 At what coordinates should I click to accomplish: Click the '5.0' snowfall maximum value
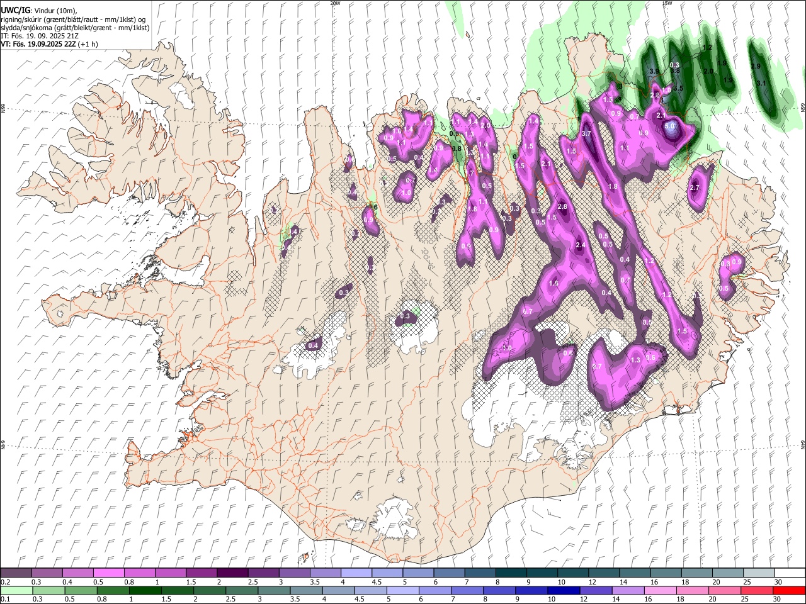click(x=669, y=126)
